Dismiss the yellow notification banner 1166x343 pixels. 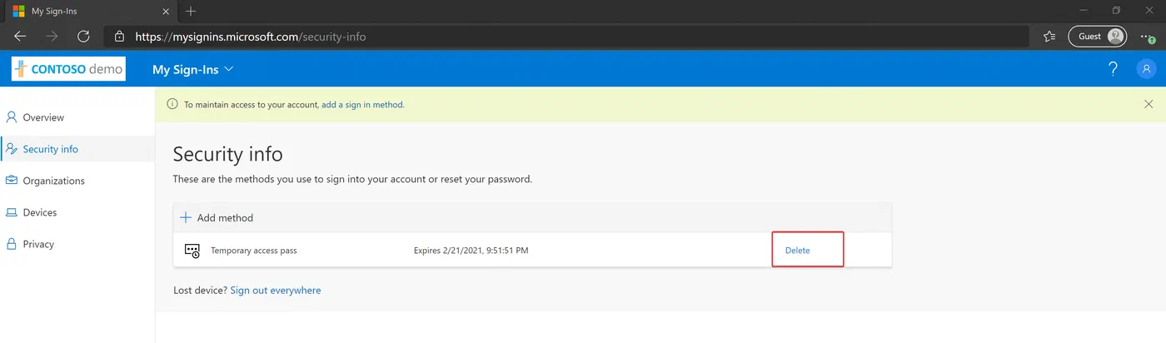(1149, 104)
